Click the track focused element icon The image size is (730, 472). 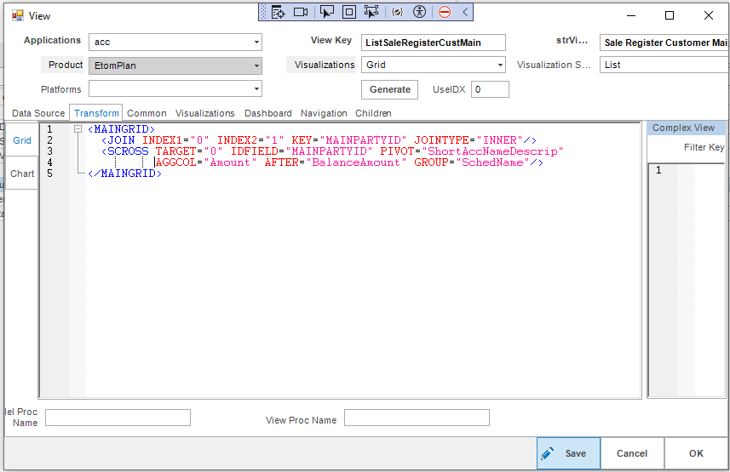(x=371, y=12)
